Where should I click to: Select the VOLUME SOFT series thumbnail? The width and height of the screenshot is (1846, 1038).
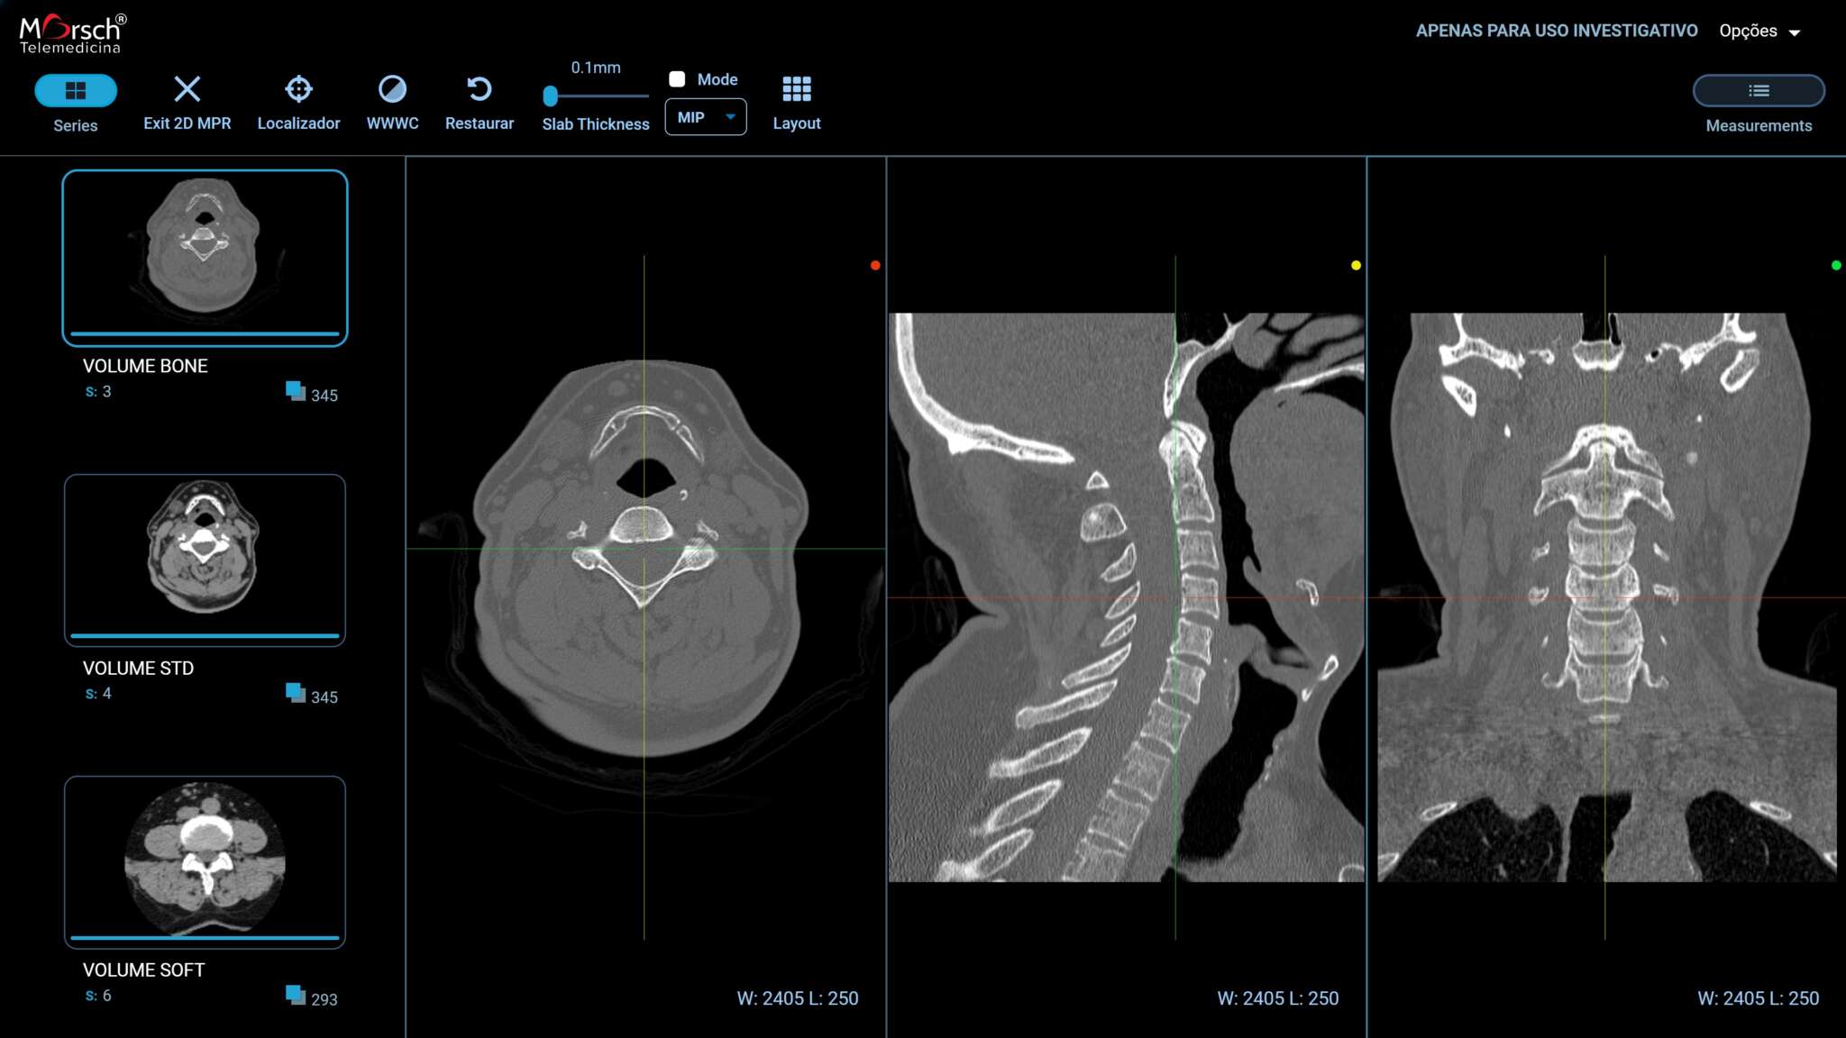[x=205, y=861]
